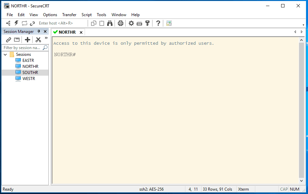Add a new session with the plus icon

coord(28,40)
